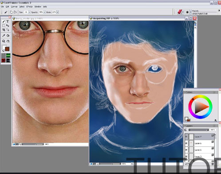The width and height of the screenshot is (221, 174).
Task: Click the Layers palette composite method icon
Action: click(185, 130)
